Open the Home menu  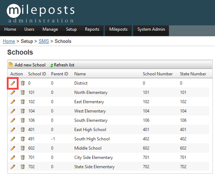coord(10,29)
